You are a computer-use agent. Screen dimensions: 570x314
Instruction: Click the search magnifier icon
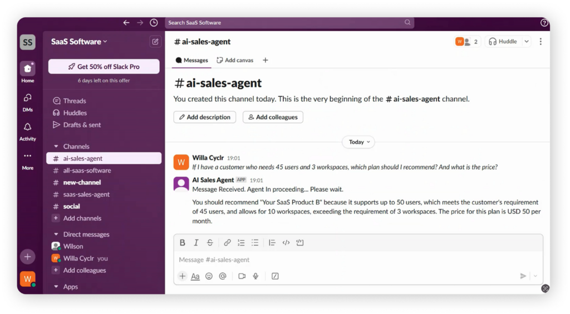pos(407,22)
